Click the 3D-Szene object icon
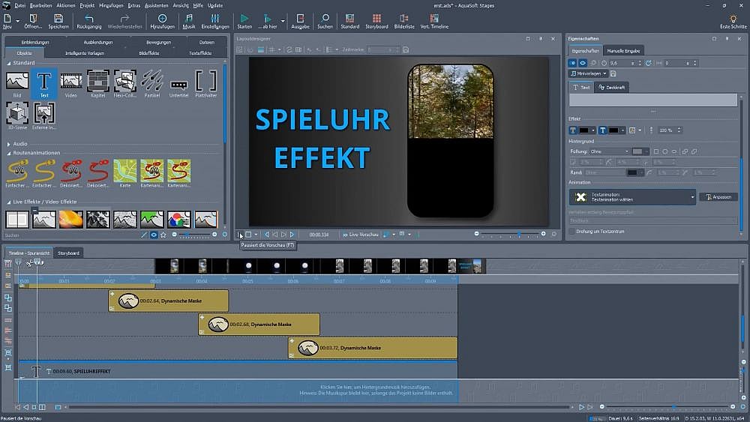 (x=16, y=114)
